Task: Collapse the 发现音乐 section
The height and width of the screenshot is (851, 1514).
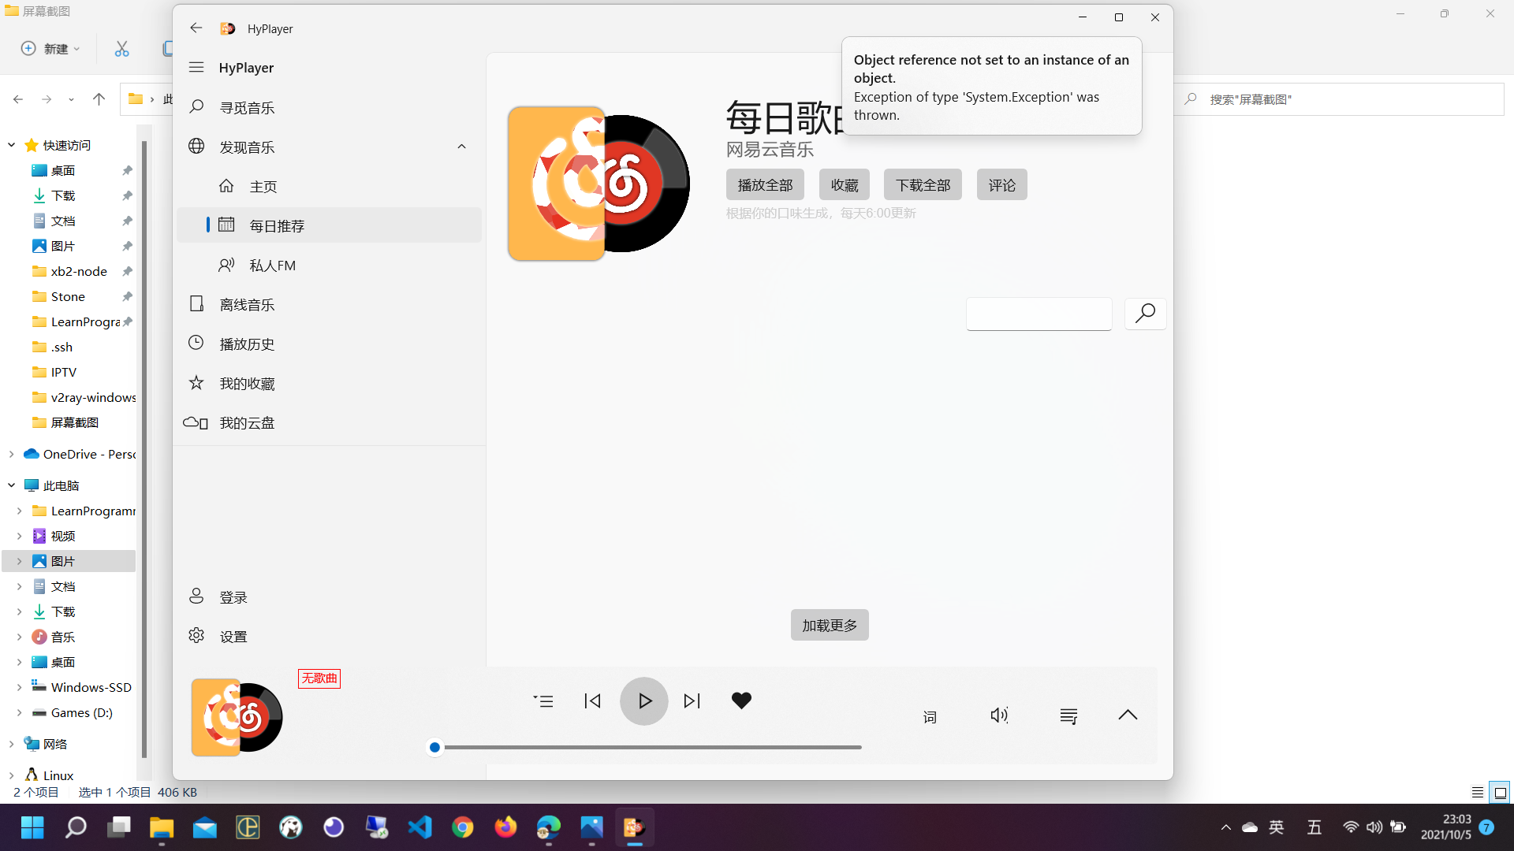Action: (x=461, y=147)
